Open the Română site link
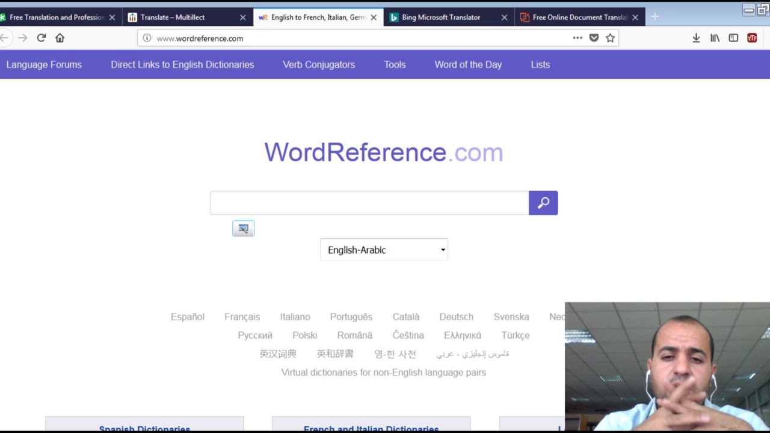 355,336
